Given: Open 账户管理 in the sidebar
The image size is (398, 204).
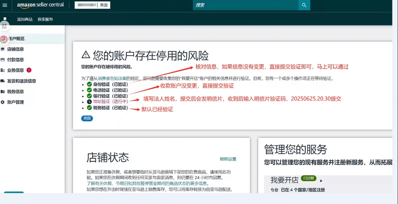Looking at the screenshot, I should [15, 102].
